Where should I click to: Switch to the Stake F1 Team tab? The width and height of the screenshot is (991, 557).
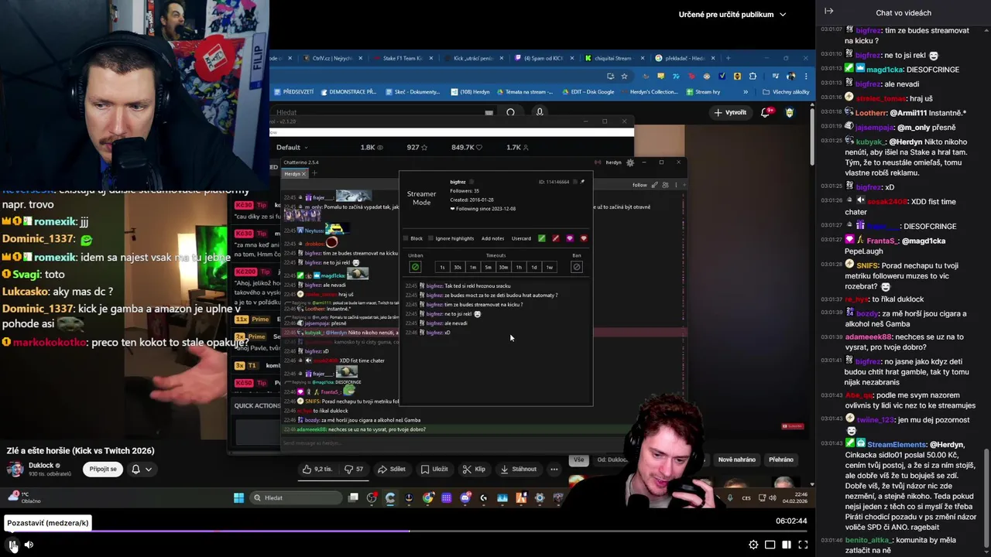coord(403,58)
